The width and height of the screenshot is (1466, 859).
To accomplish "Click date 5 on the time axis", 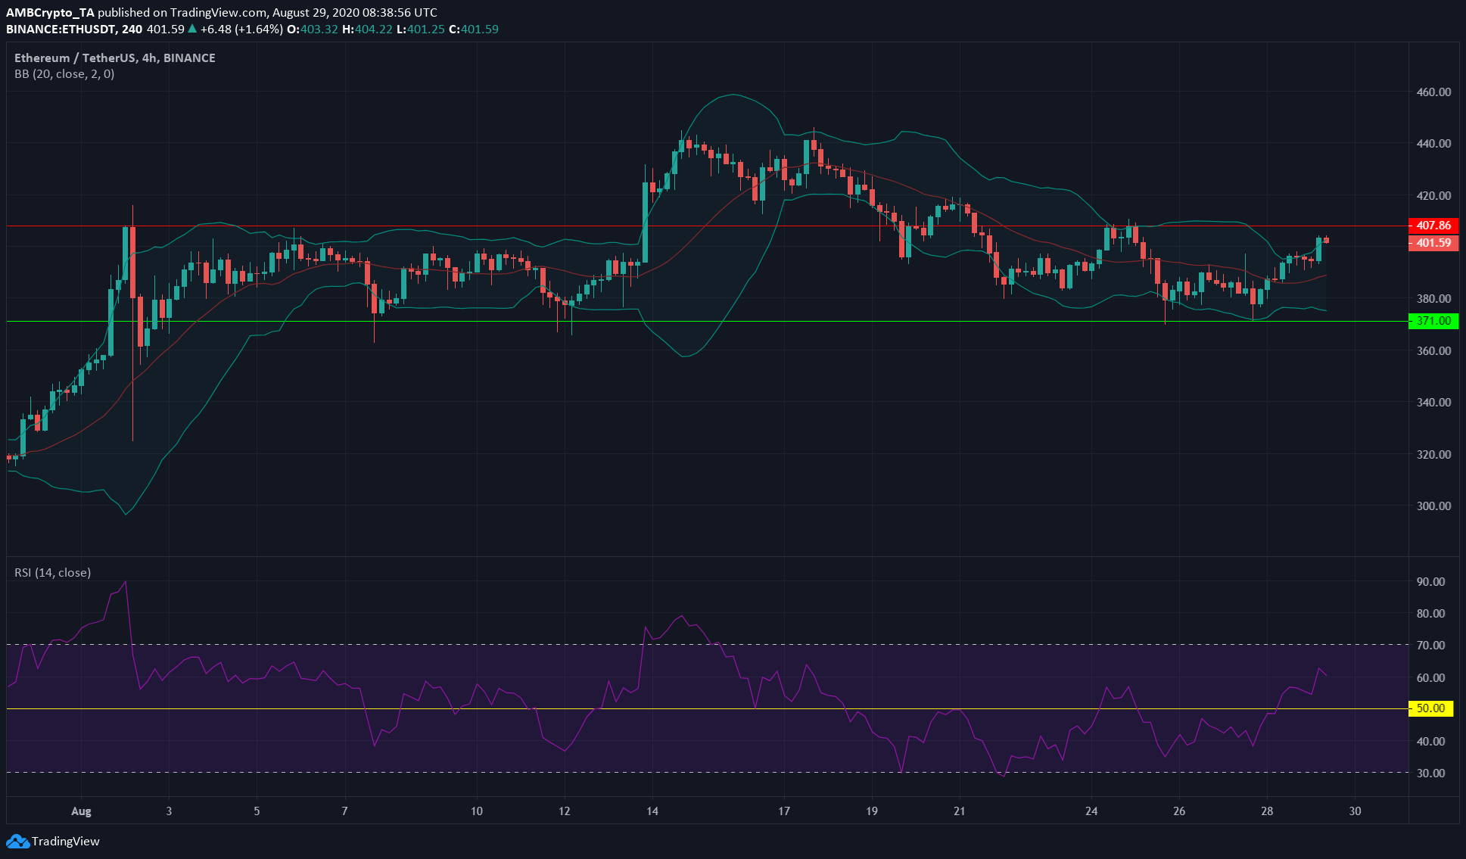I will [257, 811].
